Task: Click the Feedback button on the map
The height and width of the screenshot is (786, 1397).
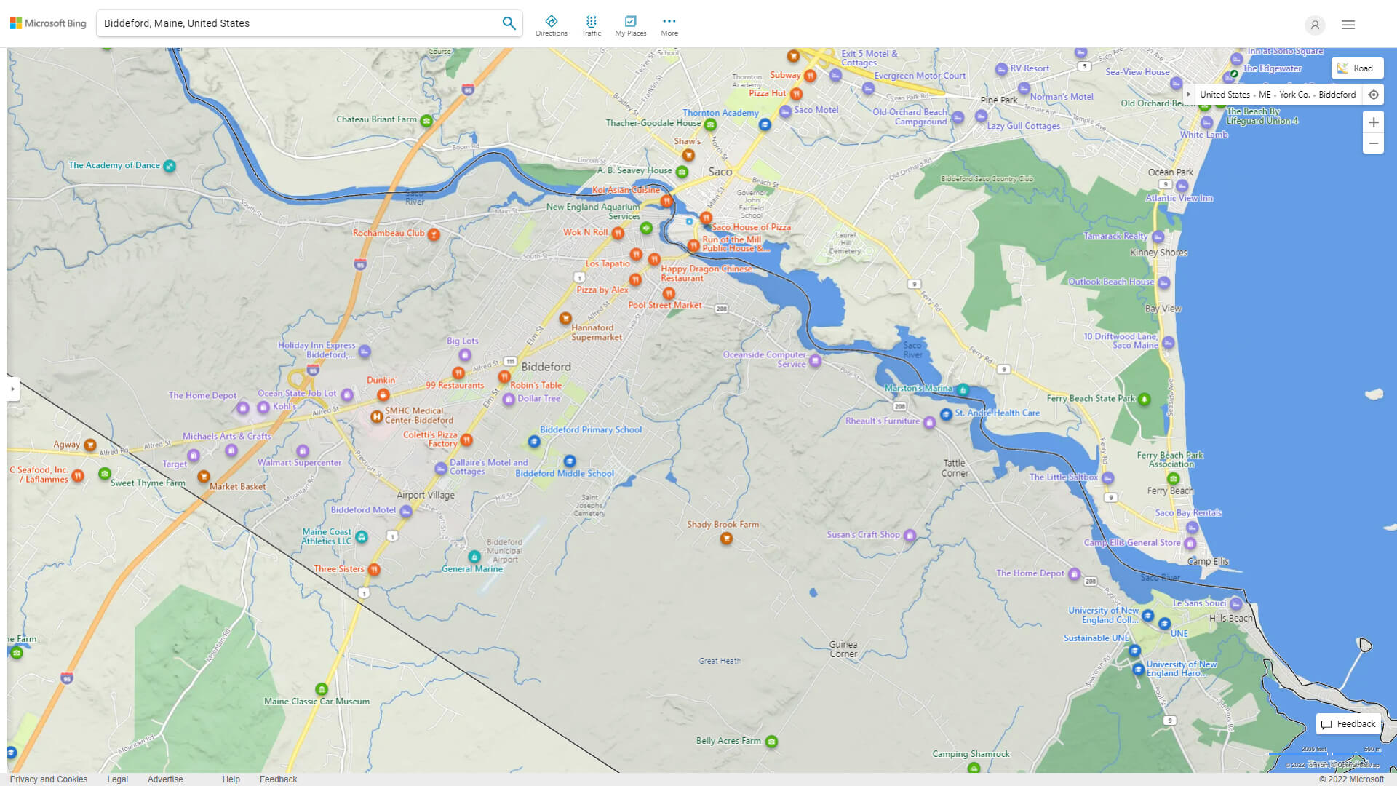Action: pyautogui.click(x=1348, y=723)
